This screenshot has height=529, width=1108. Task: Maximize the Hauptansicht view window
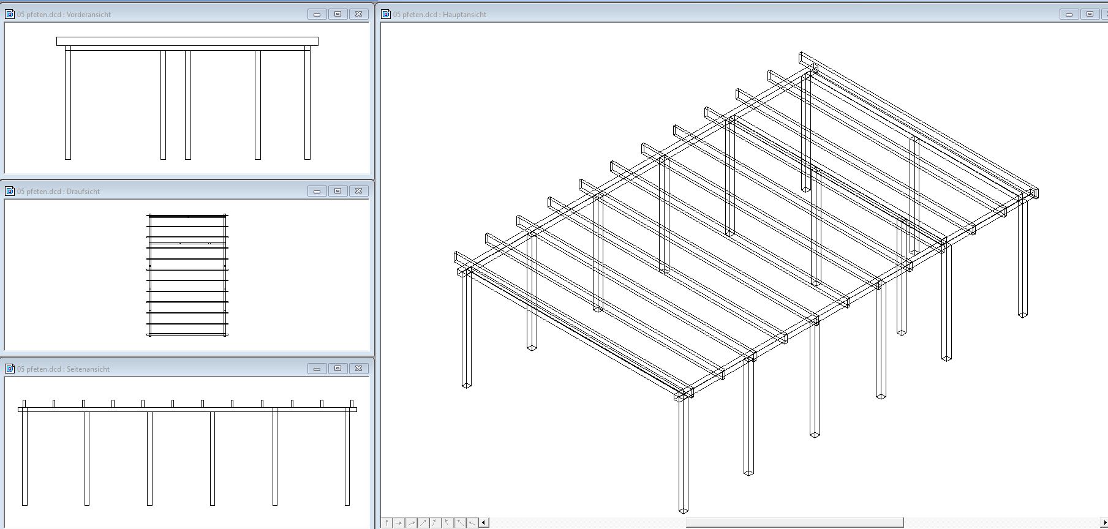1090,14
